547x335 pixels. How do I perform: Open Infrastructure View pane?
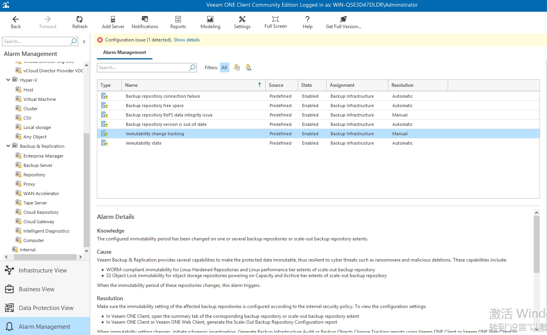[45, 271]
